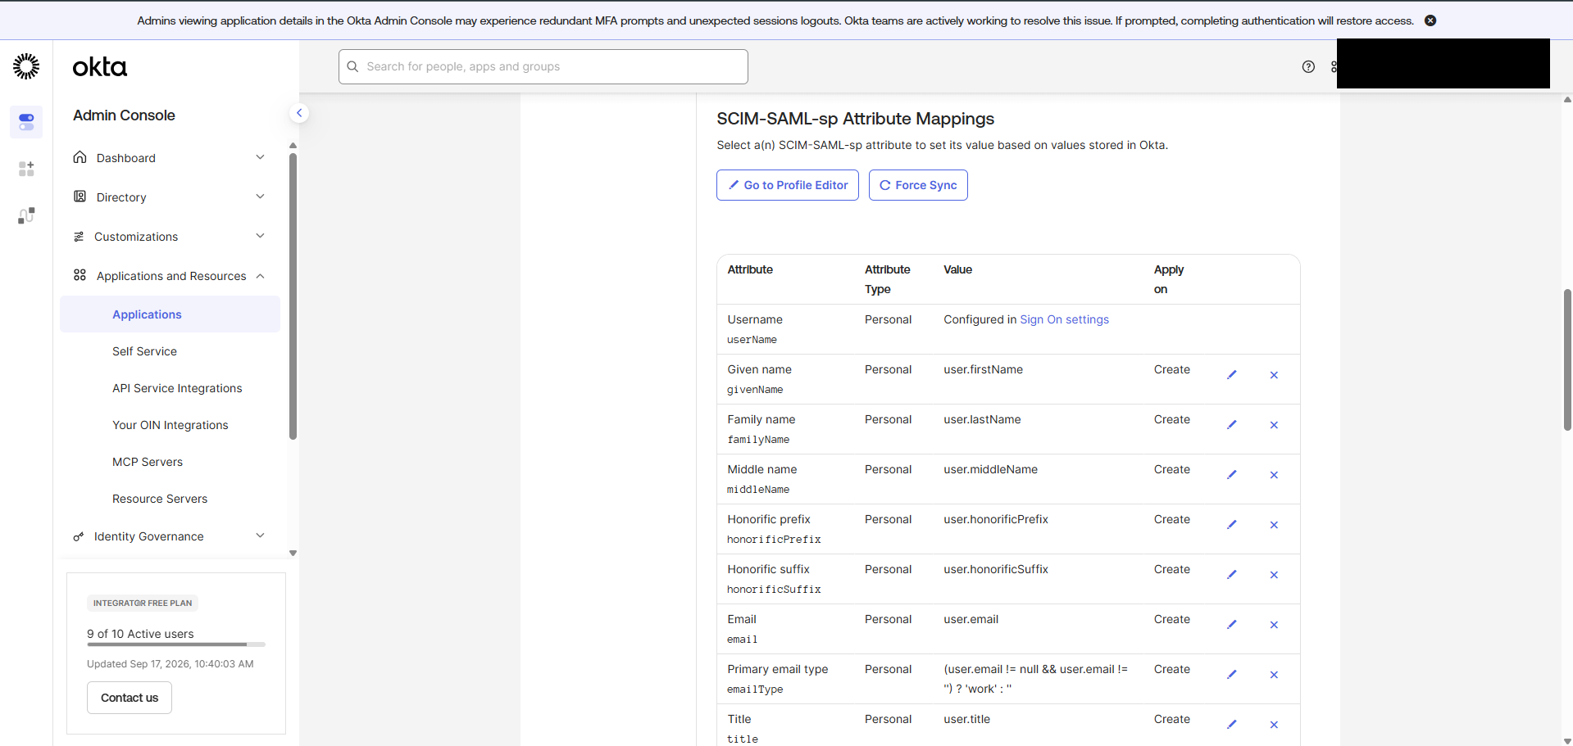Collapse the sidebar with arrow button
The image size is (1573, 746).
pos(299,113)
